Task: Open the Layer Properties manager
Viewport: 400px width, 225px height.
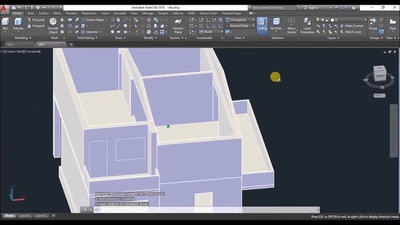Action: [307, 26]
